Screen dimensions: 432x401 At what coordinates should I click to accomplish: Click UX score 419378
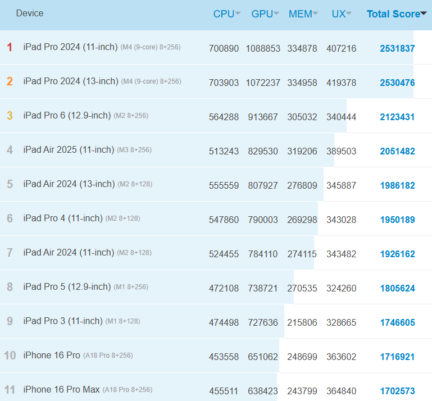click(x=342, y=83)
